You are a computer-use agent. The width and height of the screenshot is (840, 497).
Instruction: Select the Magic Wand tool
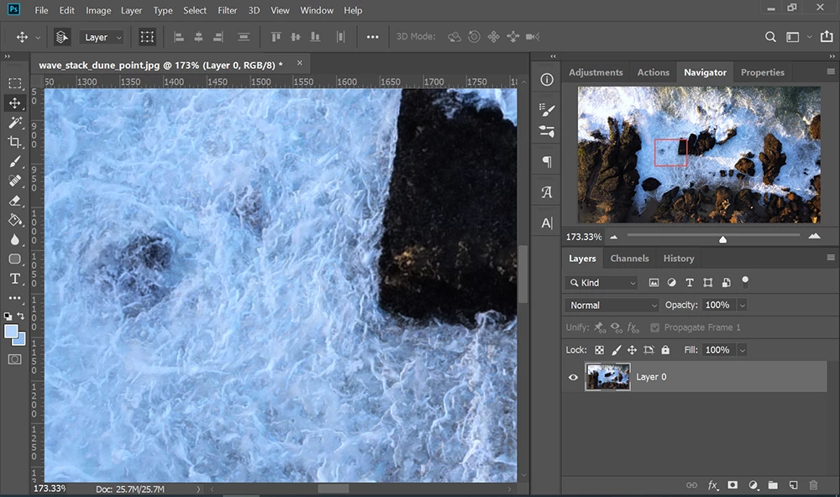15,123
